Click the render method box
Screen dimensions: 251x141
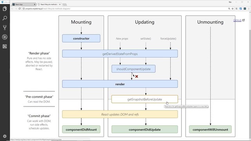tap(120, 84)
